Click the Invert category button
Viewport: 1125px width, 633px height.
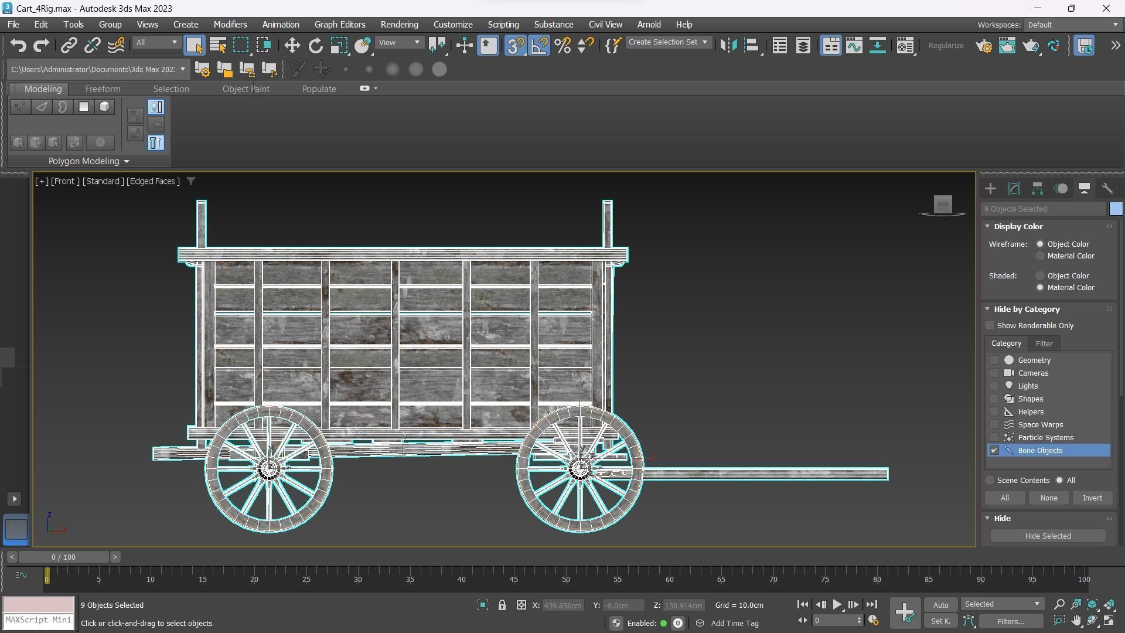1092,498
